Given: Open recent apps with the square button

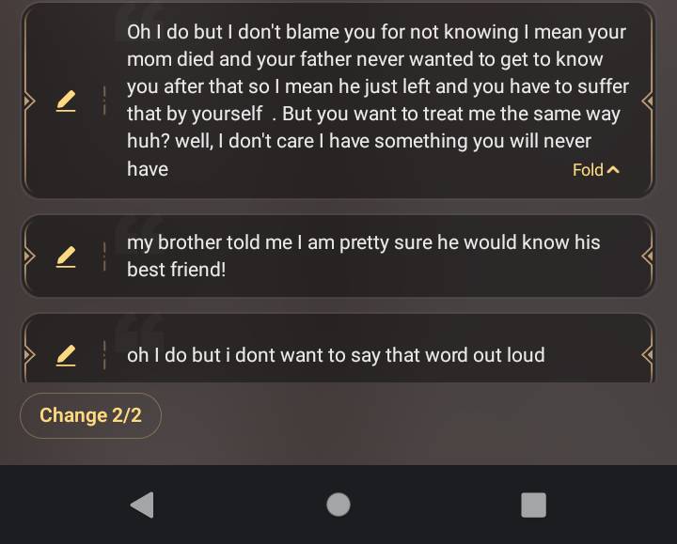Looking at the screenshot, I should pyautogui.click(x=533, y=505).
